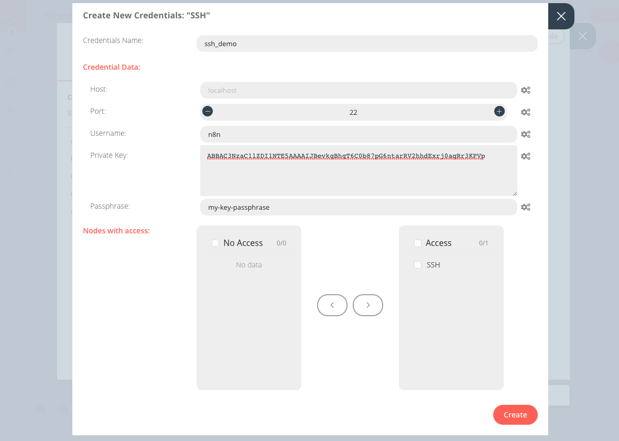This screenshot has width=619, height=441.
Task: Increment the Port value with the plus control
Action: 499,111
